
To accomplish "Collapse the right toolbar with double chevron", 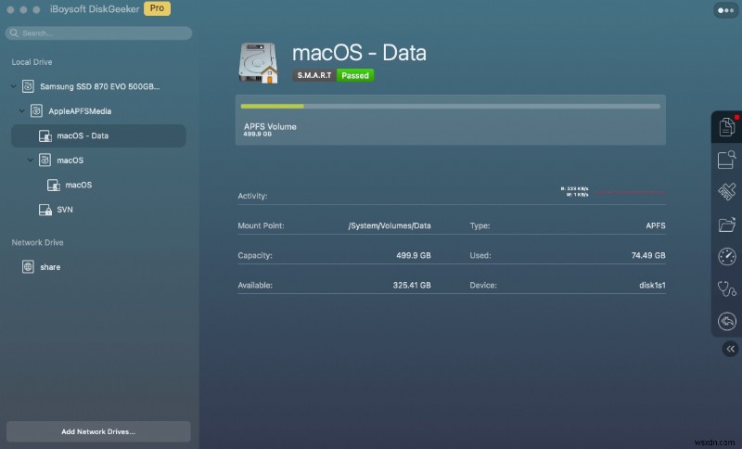I will (730, 349).
